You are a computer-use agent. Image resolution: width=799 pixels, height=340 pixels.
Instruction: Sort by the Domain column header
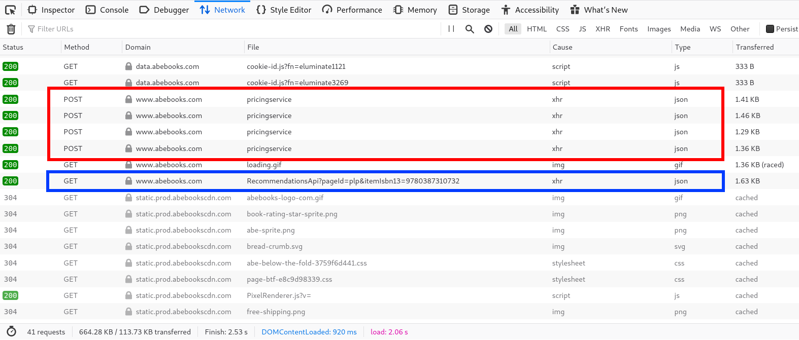pyautogui.click(x=183, y=47)
